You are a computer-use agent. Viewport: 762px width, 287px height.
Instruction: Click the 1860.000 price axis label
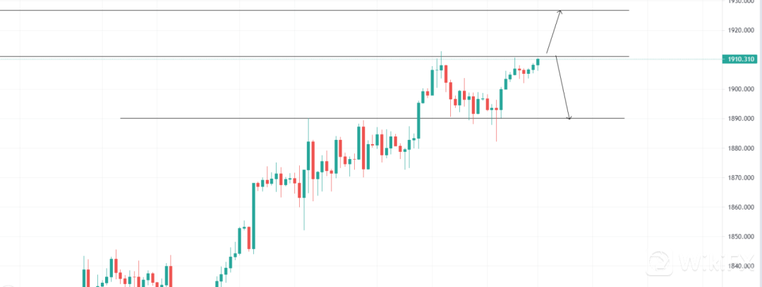(744, 208)
